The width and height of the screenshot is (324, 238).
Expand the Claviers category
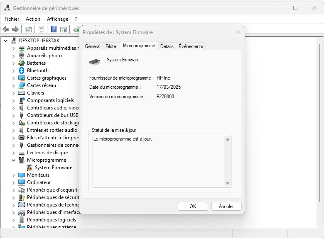click(x=13, y=93)
